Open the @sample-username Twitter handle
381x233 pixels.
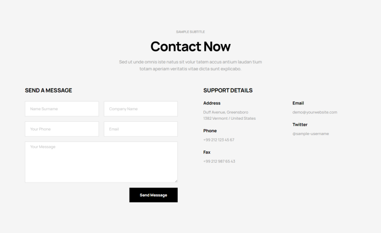[311, 134]
